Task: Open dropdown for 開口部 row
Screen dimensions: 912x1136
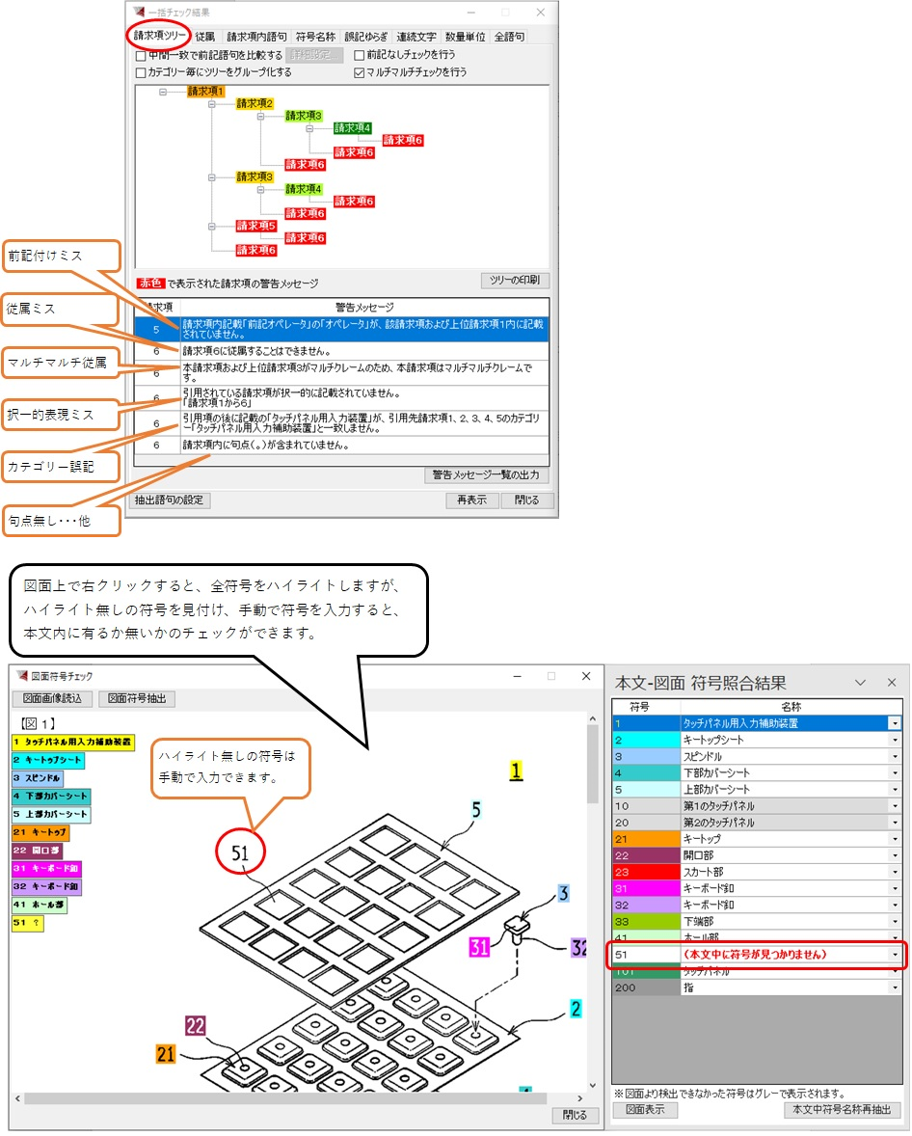Action: click(x=896, y=855)
